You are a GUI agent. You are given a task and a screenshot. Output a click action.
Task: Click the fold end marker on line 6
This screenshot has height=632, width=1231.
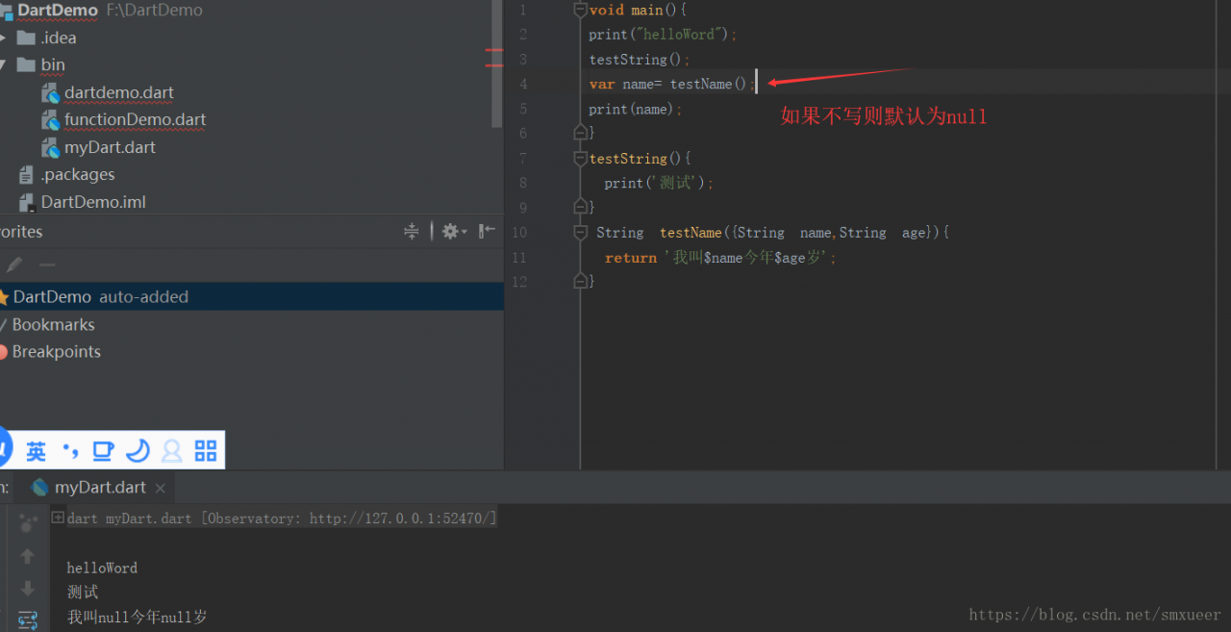coord(580,133)
